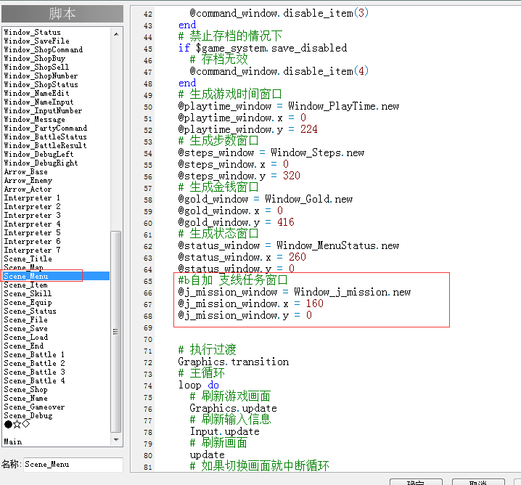The width and height of the screenshot is (521, 485).
Task: Select Window_Status in the script list
Action: pos(32,32)
